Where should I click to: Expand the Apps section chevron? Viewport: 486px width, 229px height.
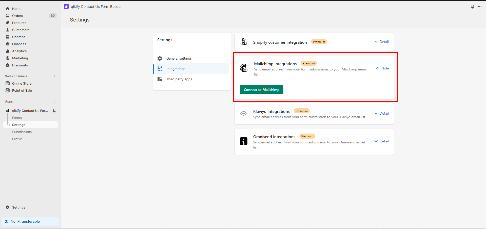(x=55, y=101)
